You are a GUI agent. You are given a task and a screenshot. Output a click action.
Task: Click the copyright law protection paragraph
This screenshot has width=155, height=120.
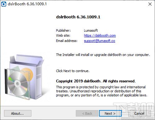102,91
